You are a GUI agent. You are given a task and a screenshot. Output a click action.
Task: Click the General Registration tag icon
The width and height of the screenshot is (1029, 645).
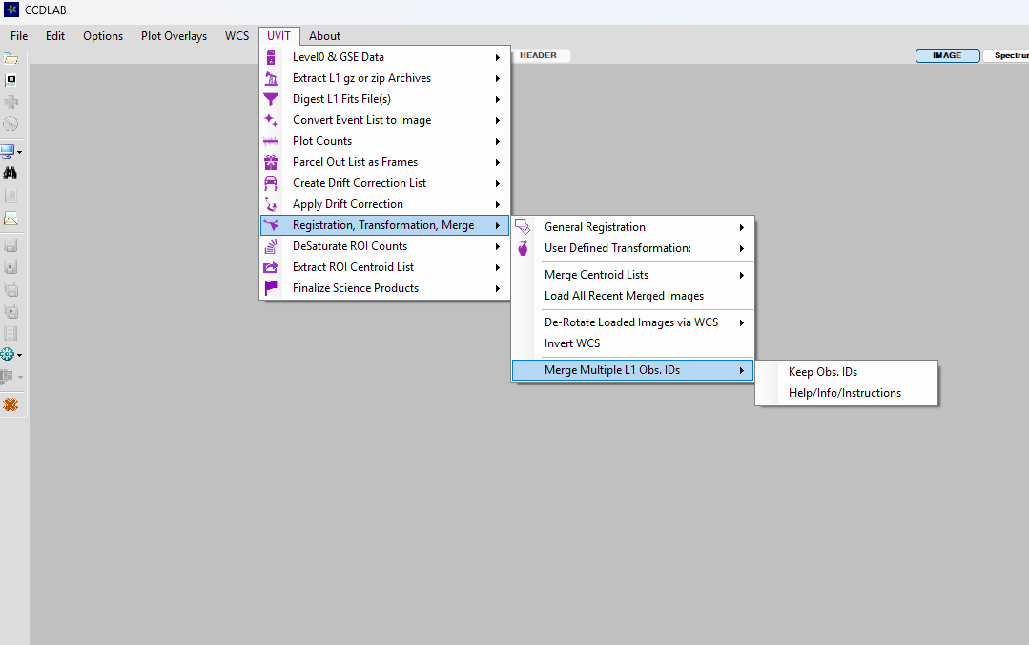point(523,227)
